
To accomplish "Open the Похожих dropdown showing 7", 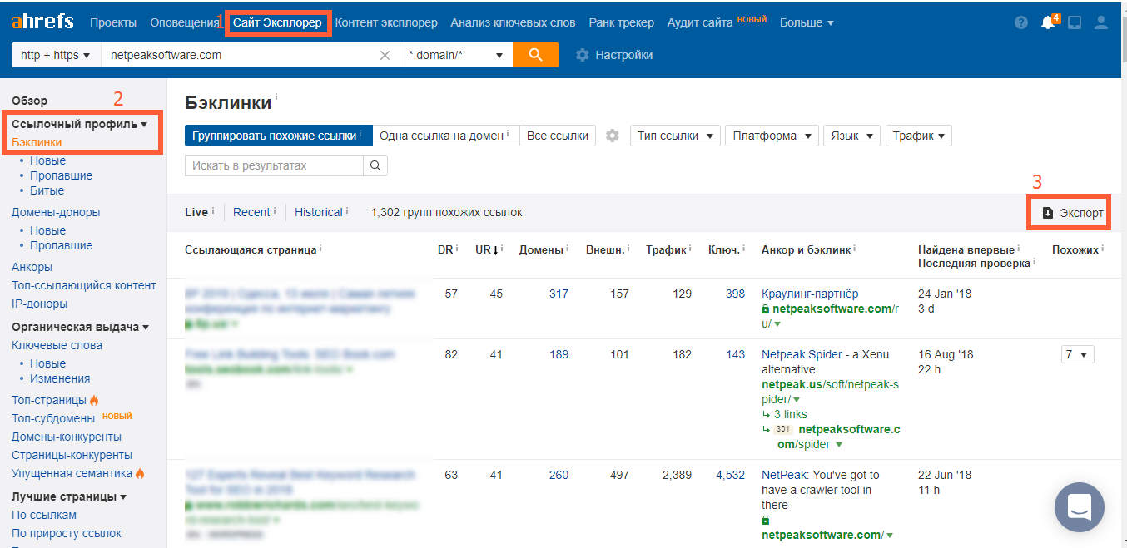I will point(1077,354).
